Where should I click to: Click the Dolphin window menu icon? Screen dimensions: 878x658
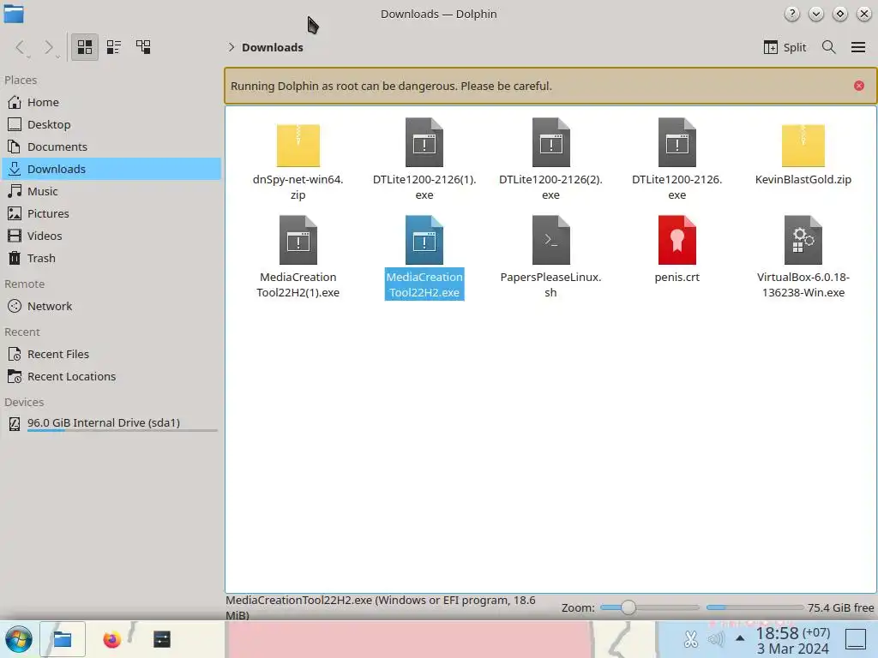14,14
